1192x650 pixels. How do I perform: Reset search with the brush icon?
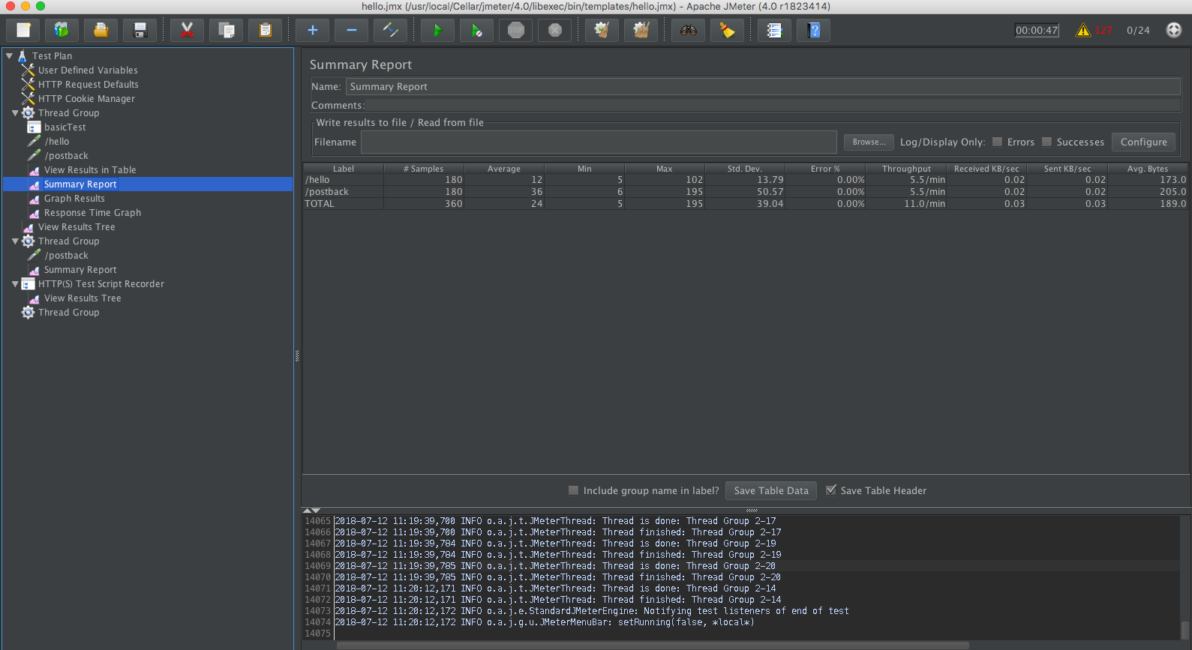tap(728, 30)
